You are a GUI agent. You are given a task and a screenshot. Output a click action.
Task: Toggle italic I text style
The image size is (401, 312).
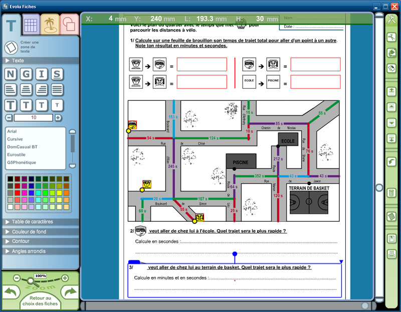(x=42, y=74)
